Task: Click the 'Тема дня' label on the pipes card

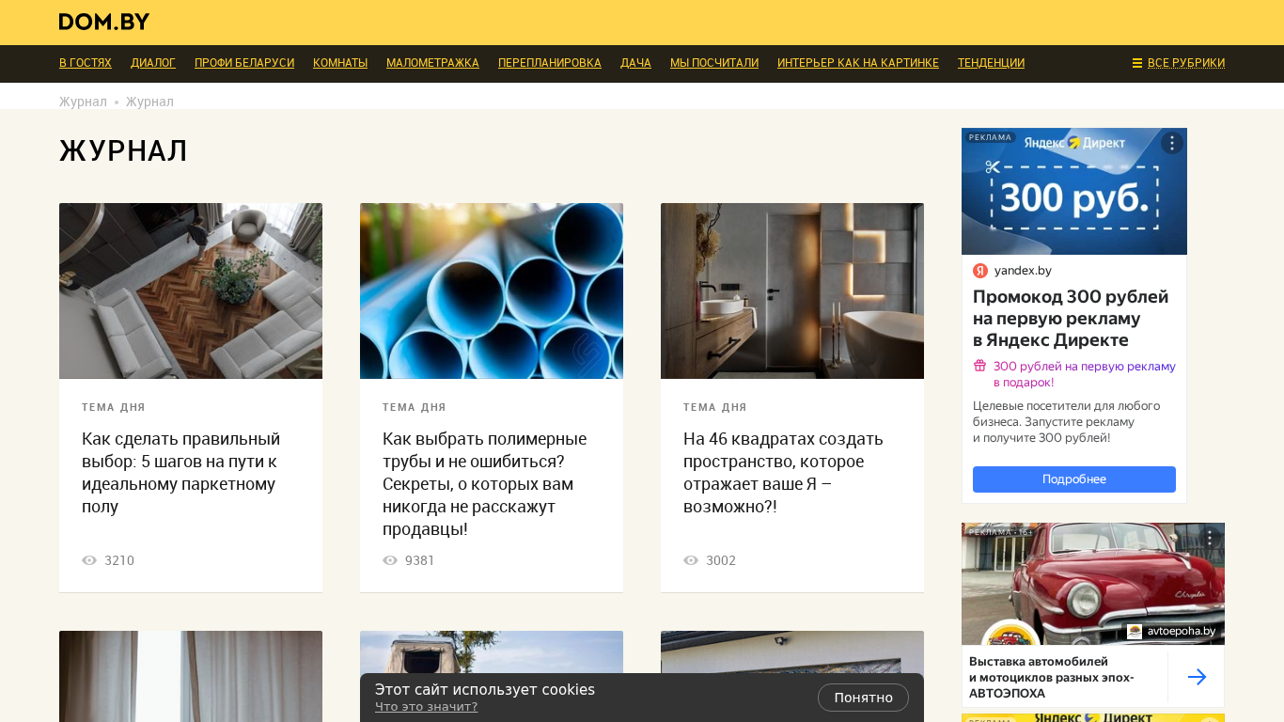Action: (415, 408)
